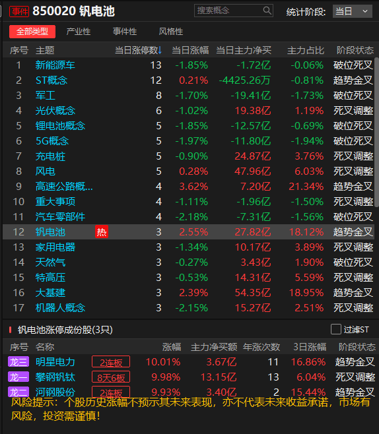Viewport: 379px width, 434px height.
Task: Open the 新能源车 theme link
Action: point(55,65)
